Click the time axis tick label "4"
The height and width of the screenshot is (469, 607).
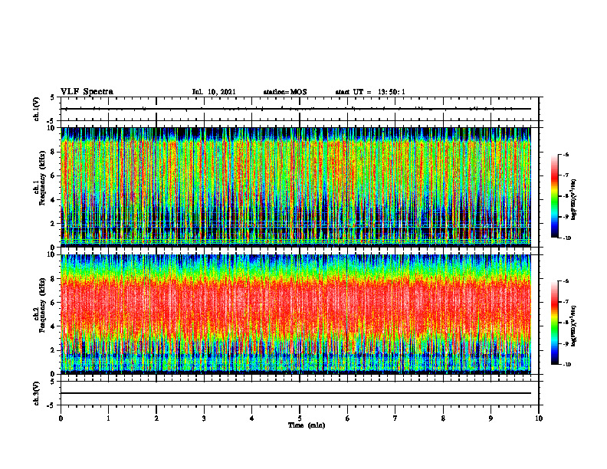click(251, 418)
